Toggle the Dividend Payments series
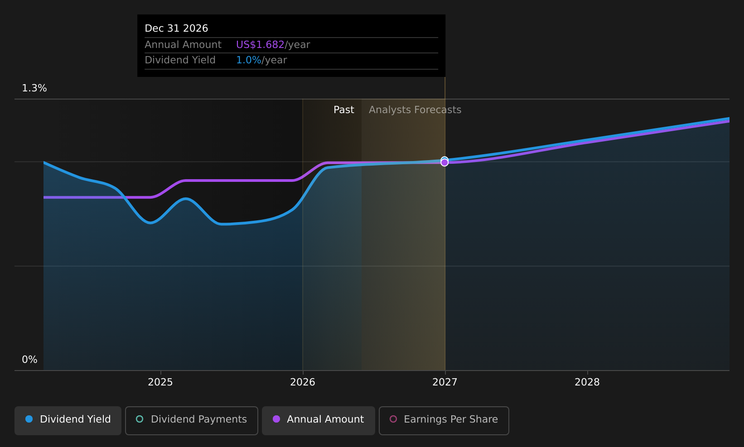 [x=192, y=420]
